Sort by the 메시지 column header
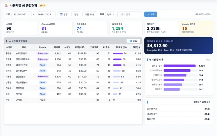 click(57, 47)
